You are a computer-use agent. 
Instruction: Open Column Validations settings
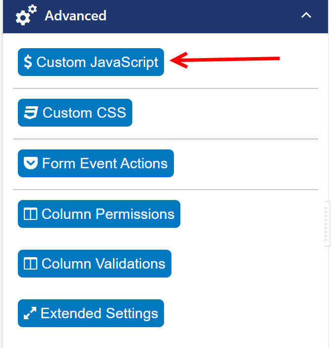click(x=103, y=264)
